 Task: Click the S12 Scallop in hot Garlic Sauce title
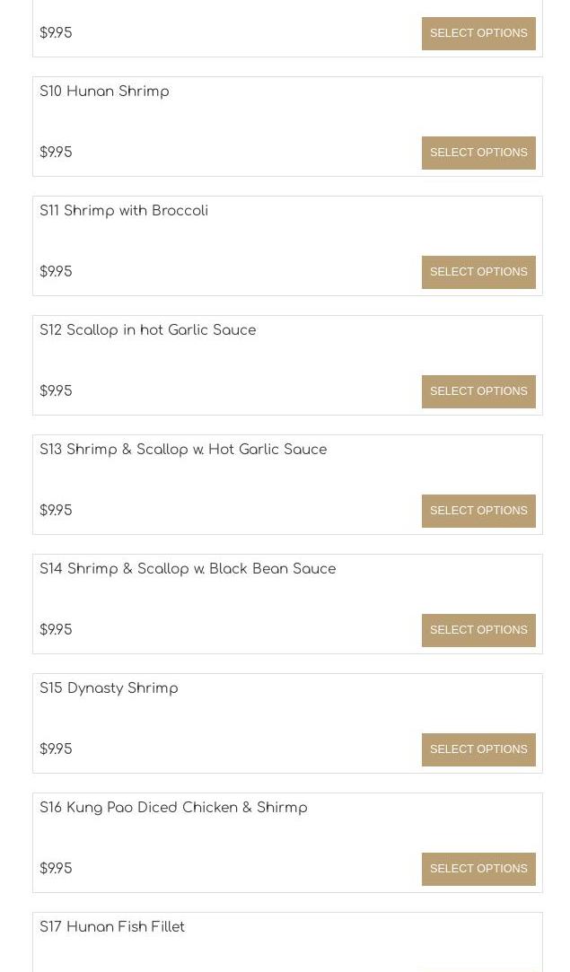(148, 330)
